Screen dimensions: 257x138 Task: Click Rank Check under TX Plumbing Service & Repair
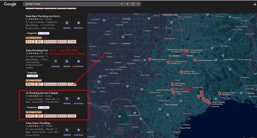click(x=50, y=116)
